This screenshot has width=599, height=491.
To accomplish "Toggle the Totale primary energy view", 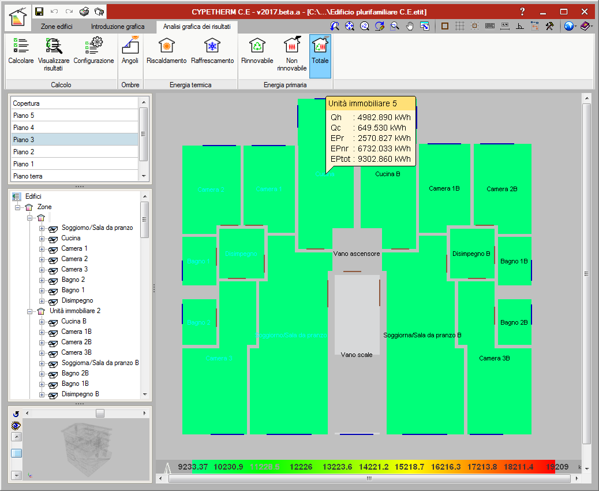I will tap(320, 56).
